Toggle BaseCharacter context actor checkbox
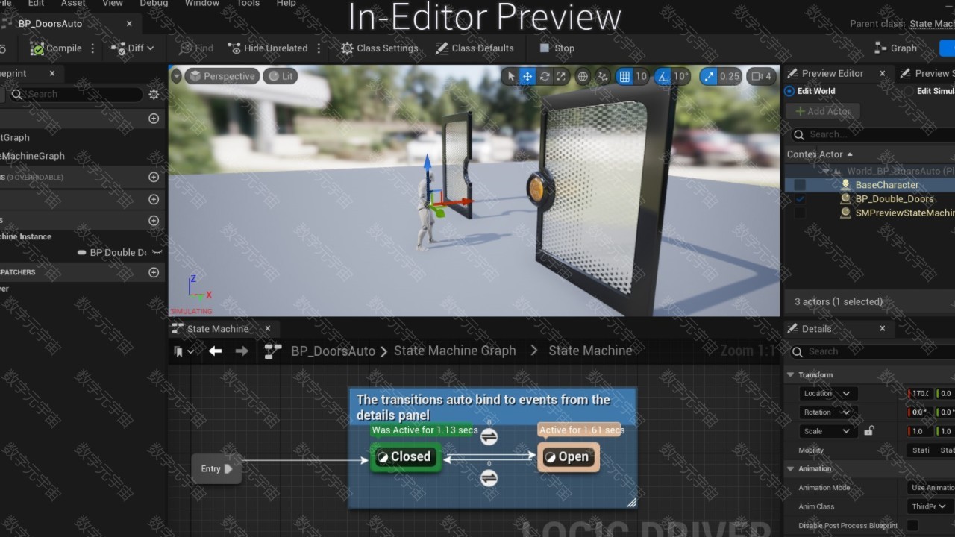The image size is (955, 537). (800, 185)
